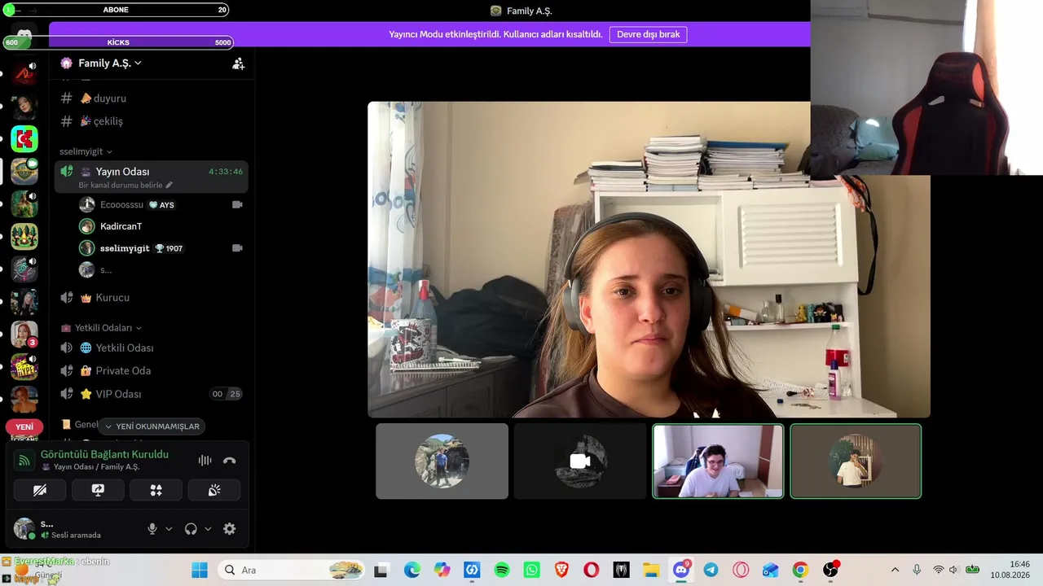Click the camera icon beside sselimyigit
Screen dimensions: 1043x586
[x=237, y=248]
